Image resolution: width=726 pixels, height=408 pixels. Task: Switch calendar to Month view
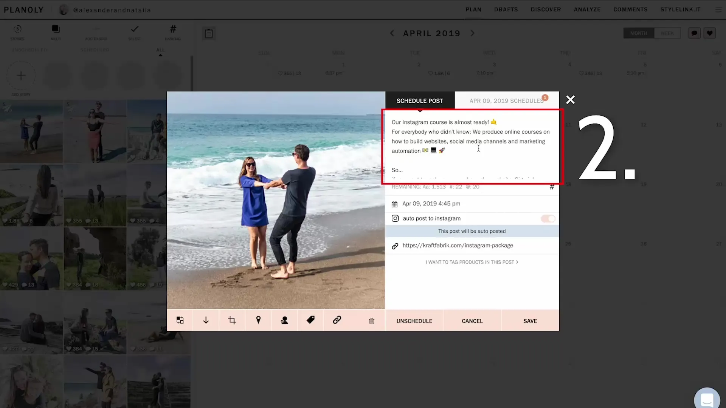(x=639, y=33)
